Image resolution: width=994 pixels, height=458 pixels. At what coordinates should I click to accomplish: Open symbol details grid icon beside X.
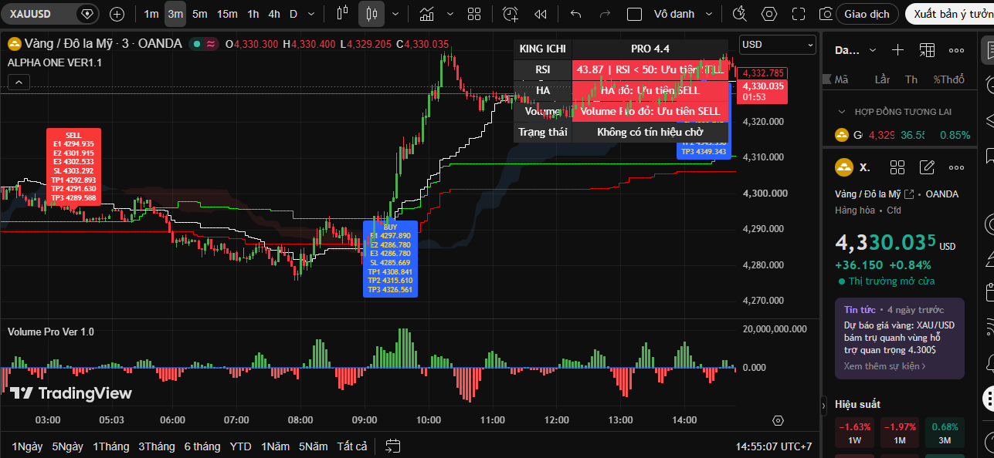click(897, 167)
